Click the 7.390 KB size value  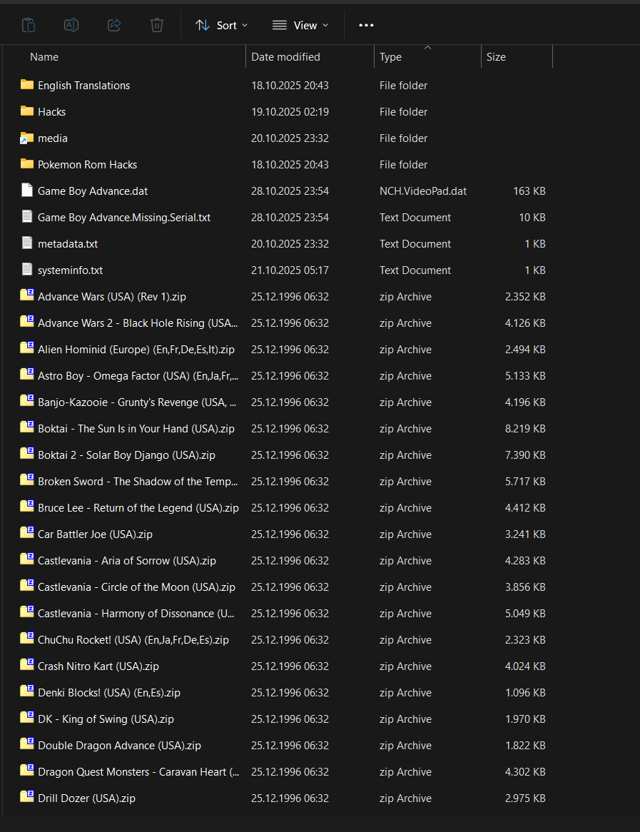pyautogui.click(x=525, y=455)
